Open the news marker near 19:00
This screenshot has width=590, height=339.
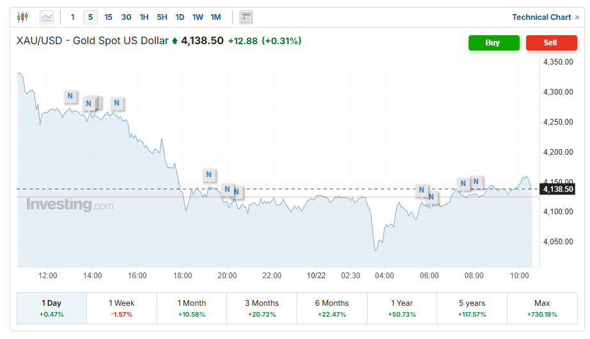(209, 175)
